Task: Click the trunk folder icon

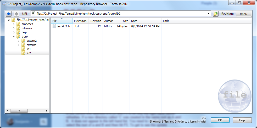Action: pos(18,36)
